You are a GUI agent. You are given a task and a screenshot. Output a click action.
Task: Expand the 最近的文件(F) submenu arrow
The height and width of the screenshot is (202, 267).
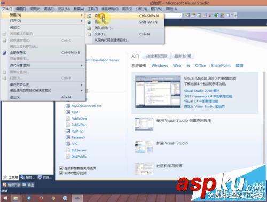[x=82, y=84]
